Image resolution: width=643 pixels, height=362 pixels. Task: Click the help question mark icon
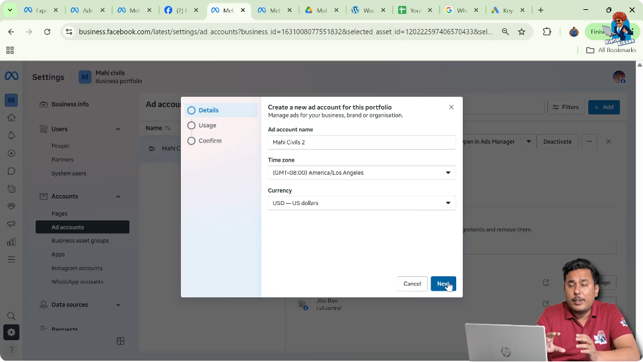[11, 349]
